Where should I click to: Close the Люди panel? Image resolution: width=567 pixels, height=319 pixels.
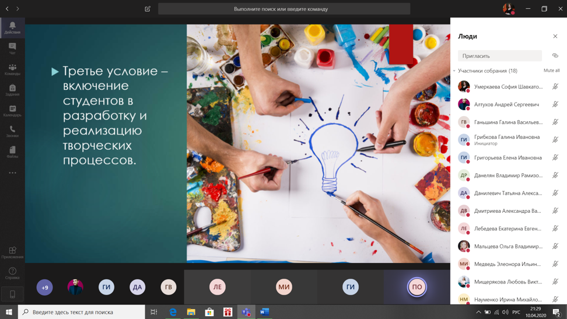[555, 36]
